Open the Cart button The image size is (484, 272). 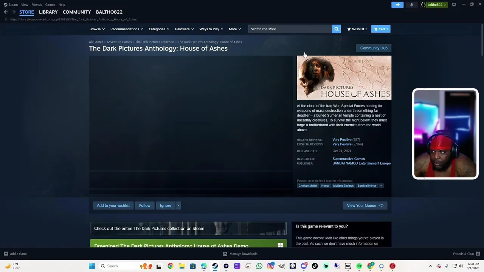[x=381, y=29]
